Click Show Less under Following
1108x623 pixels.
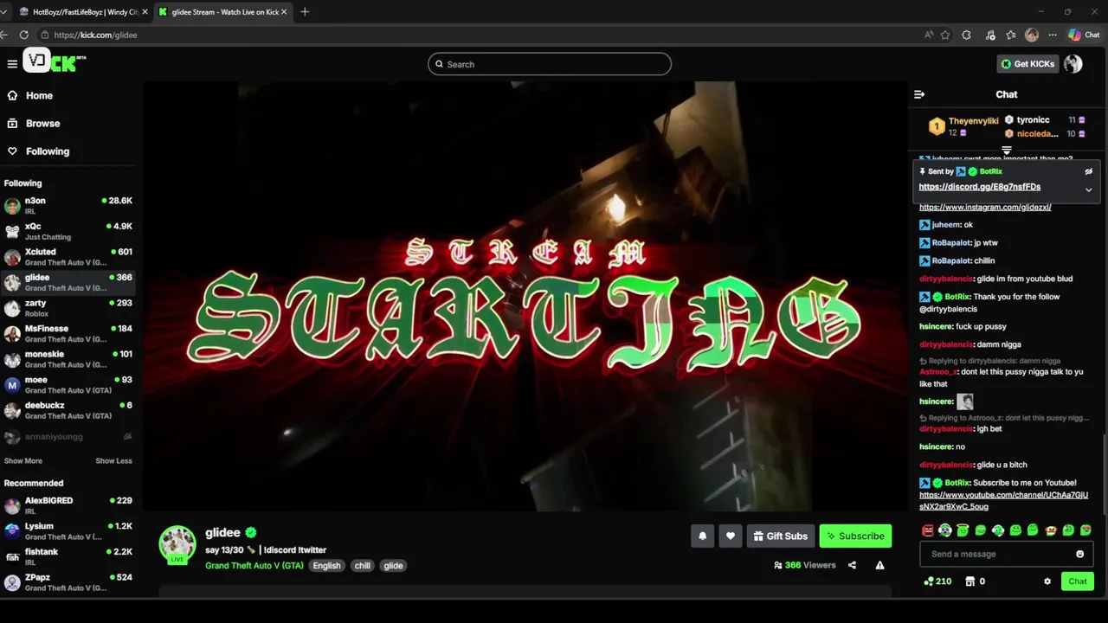[113, 461]
